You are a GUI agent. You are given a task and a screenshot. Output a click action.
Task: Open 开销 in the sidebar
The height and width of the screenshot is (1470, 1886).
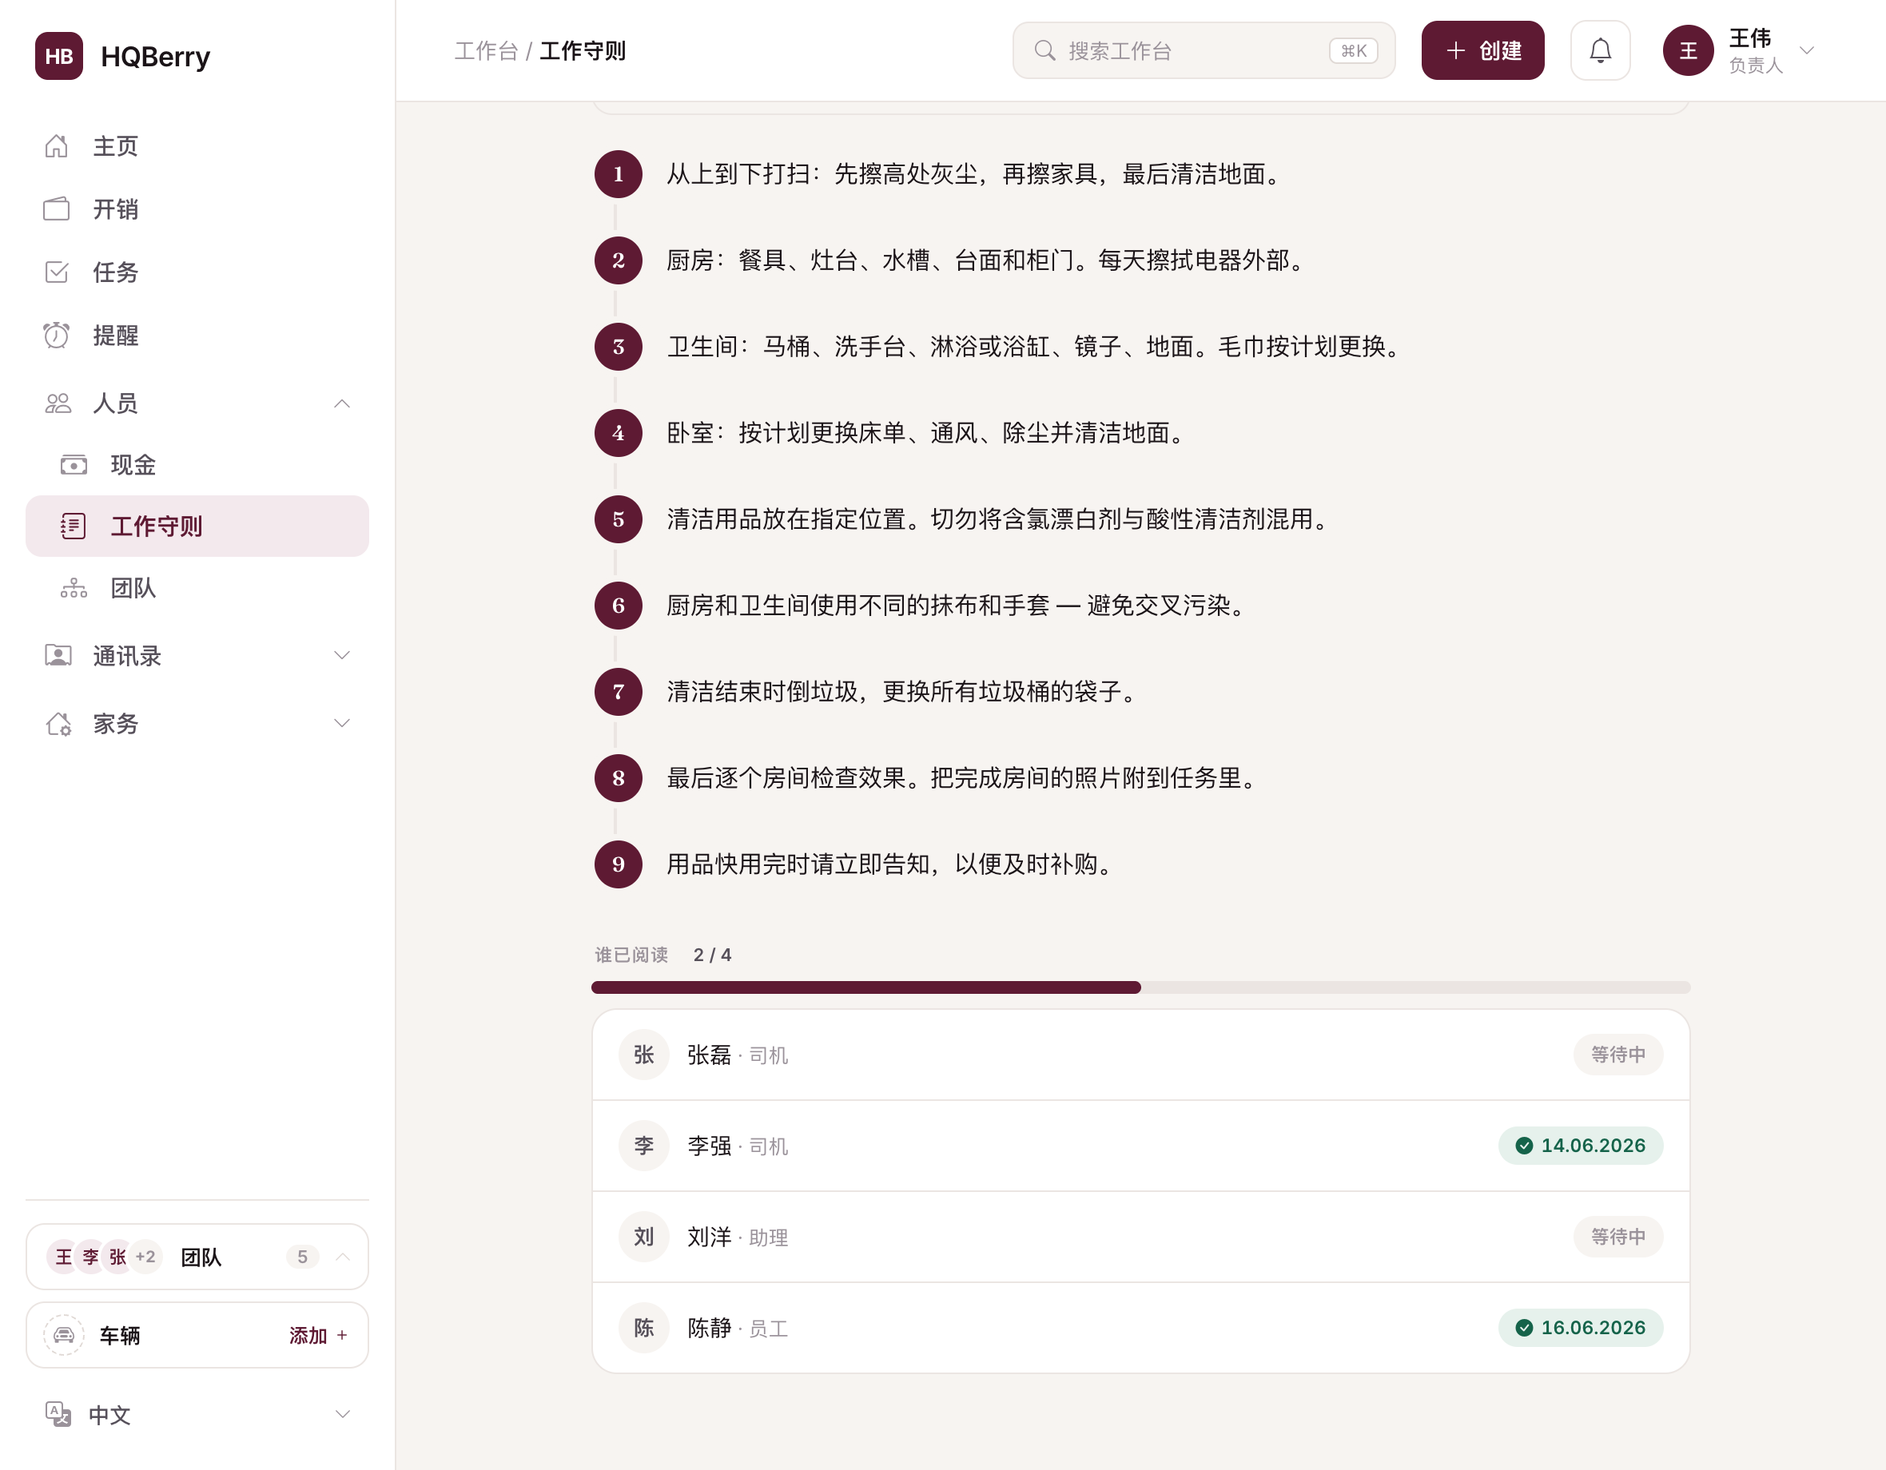point(197,209)
